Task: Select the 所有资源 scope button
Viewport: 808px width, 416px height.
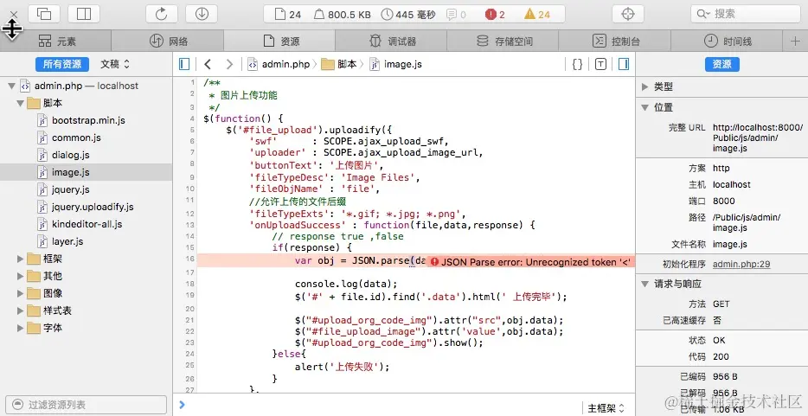Action: 62,64
